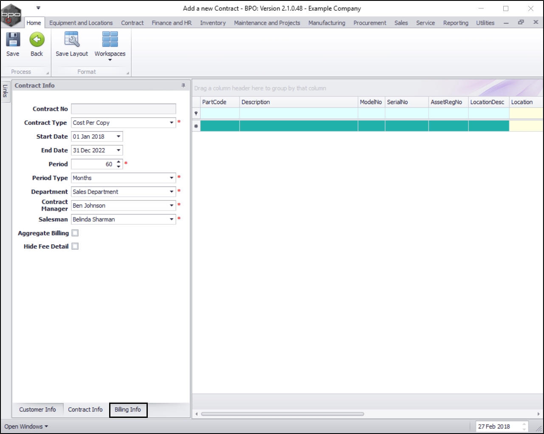Screen dimensions: 544x434
Task: Open the Maintenance and Projects tab
Action: coord(267,23)
